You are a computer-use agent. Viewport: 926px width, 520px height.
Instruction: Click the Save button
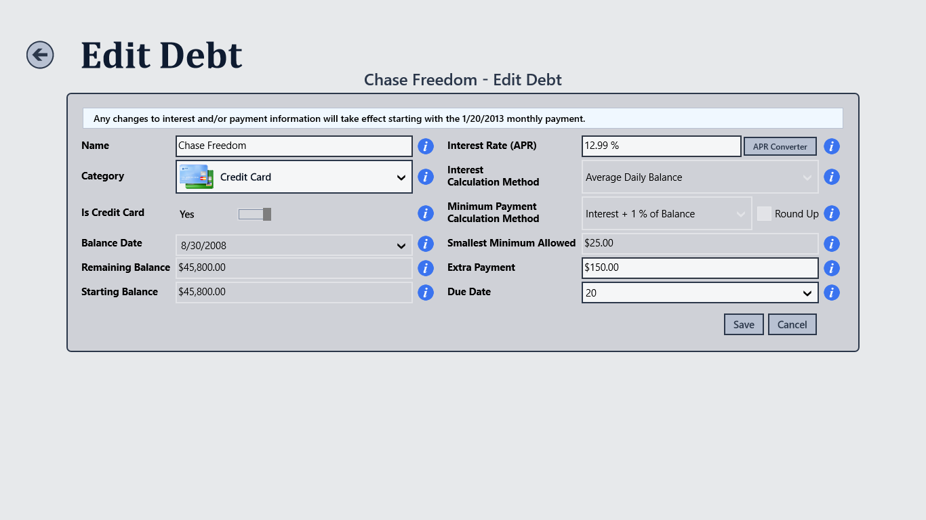744,324
